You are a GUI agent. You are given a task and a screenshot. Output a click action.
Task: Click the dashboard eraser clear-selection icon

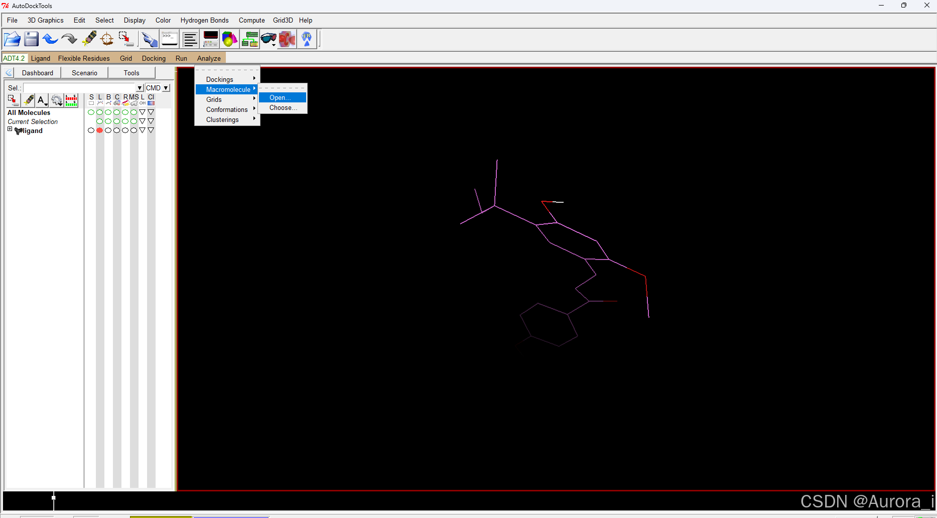click(29, 100)
